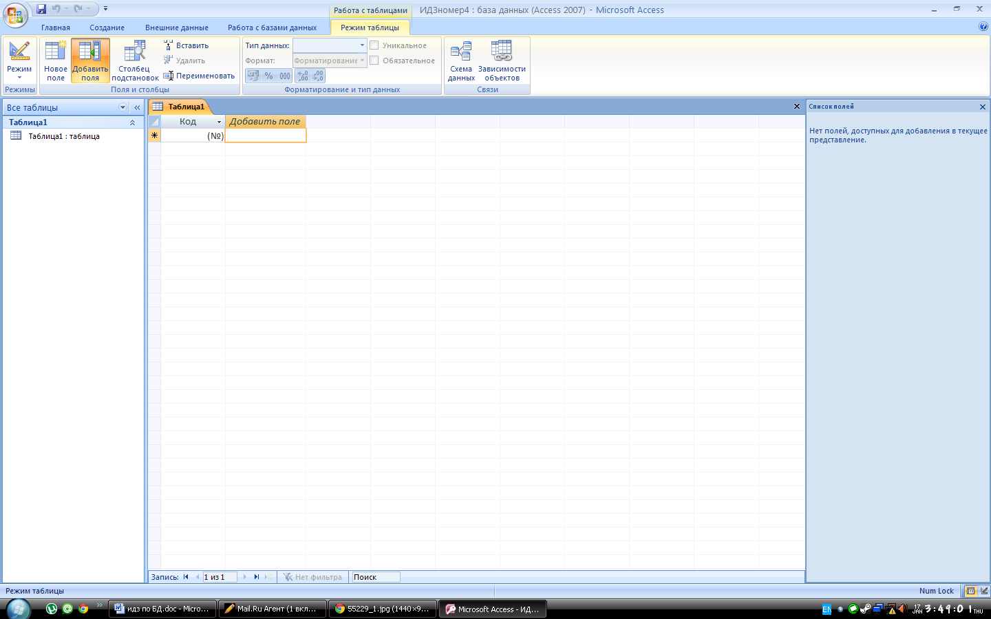Redo the last undone action
991x619 pixels.
78,9
